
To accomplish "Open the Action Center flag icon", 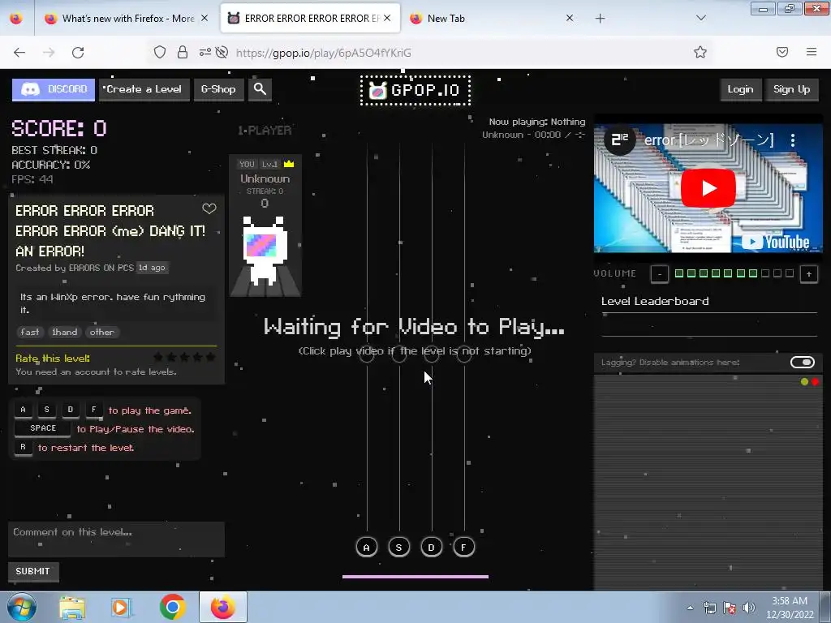I will [x=730, y=608].
